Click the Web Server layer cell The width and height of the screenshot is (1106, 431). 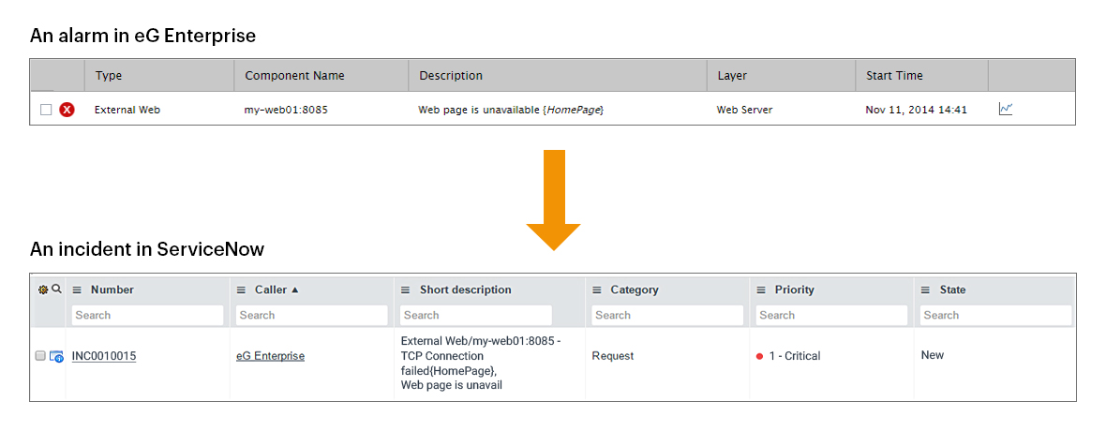point(746,110)
